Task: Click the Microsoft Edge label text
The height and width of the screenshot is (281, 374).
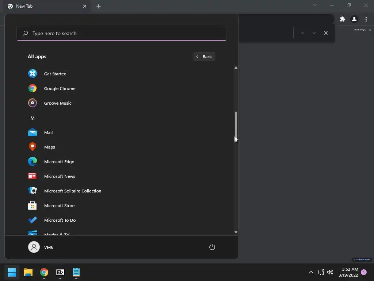Action: pyautogui.click(x=59, y=161)
